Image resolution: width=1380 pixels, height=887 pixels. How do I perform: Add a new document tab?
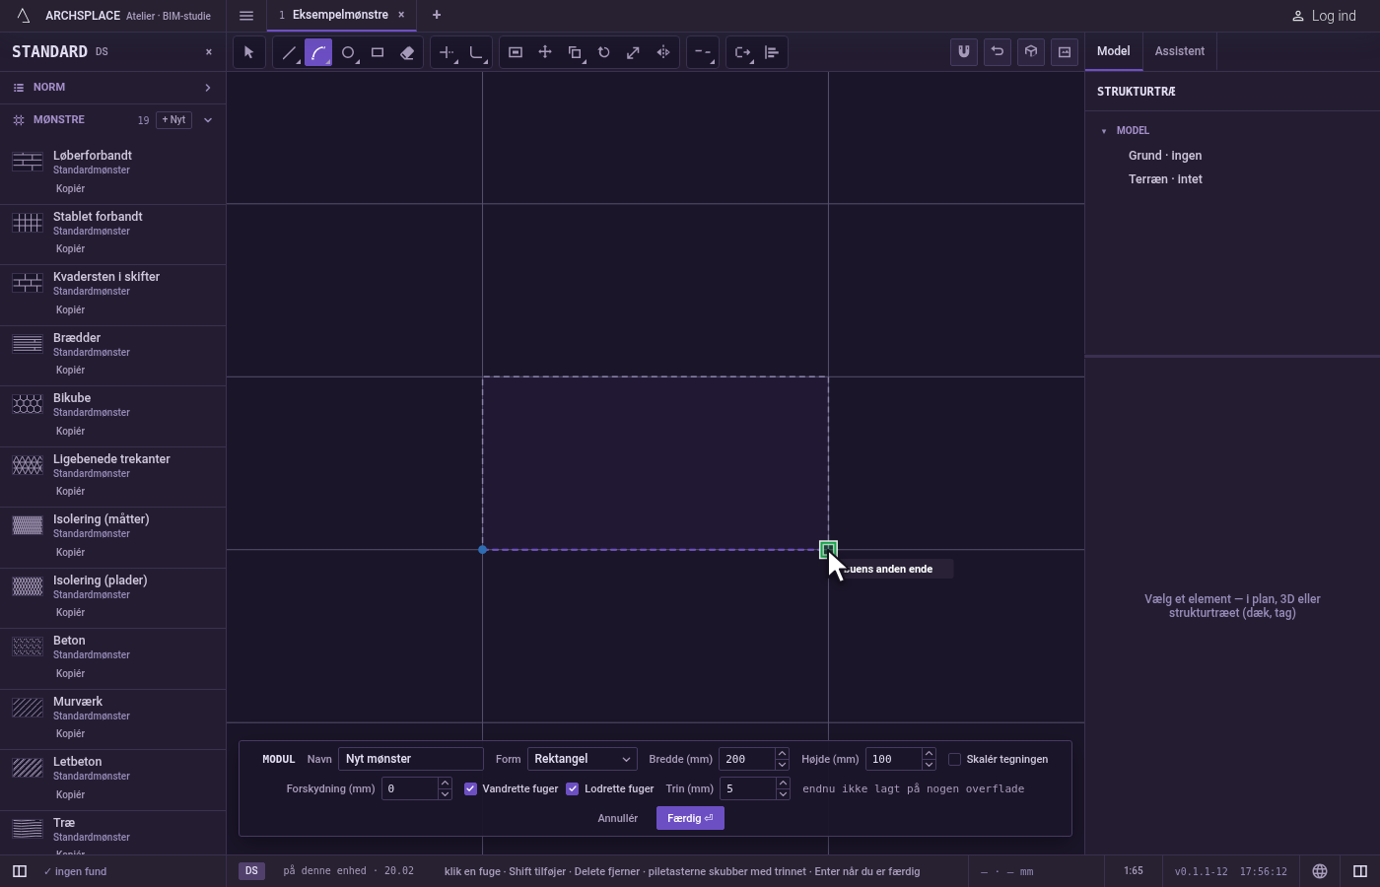(x=437, y=15)
